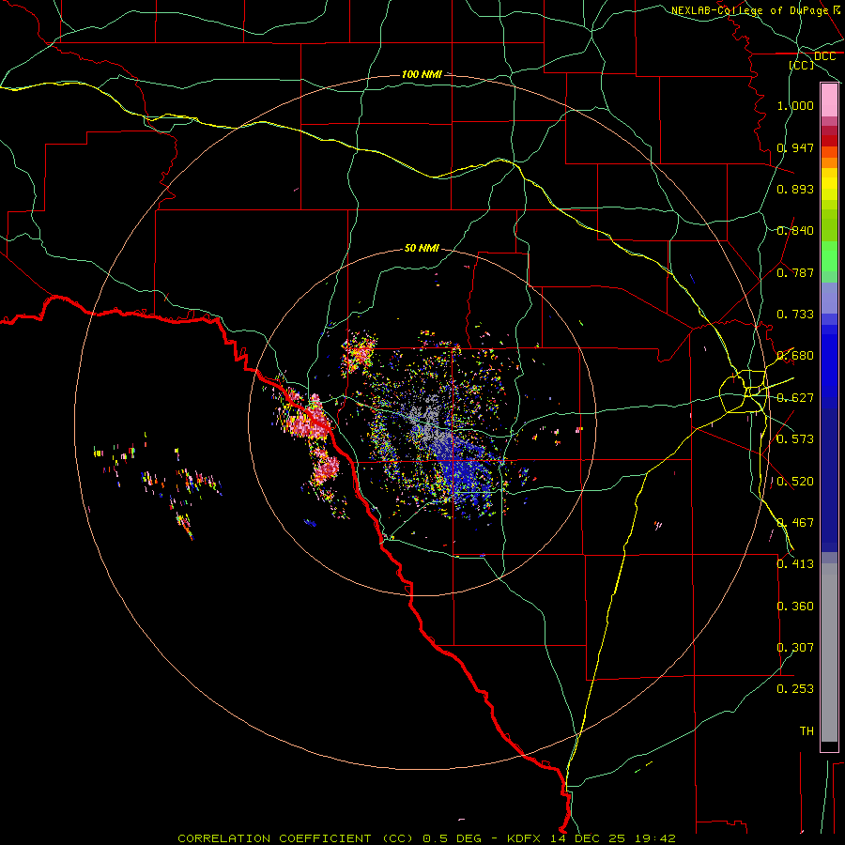Click the 100 NMI range ring label

[x=422, y=74]
